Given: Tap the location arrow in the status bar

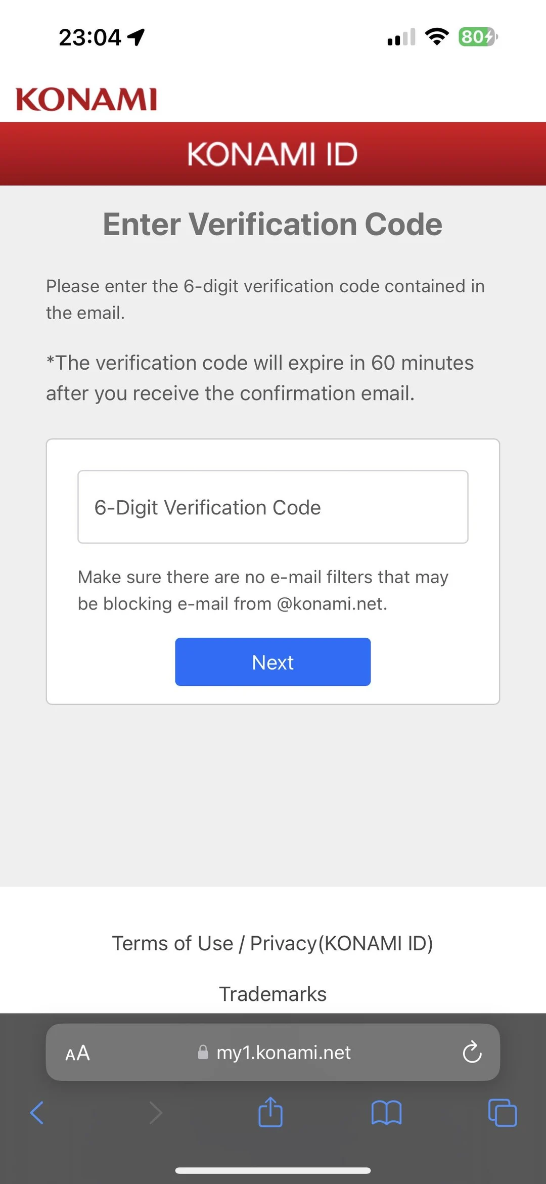Looking at the screenshot, I should coord(136,35).
